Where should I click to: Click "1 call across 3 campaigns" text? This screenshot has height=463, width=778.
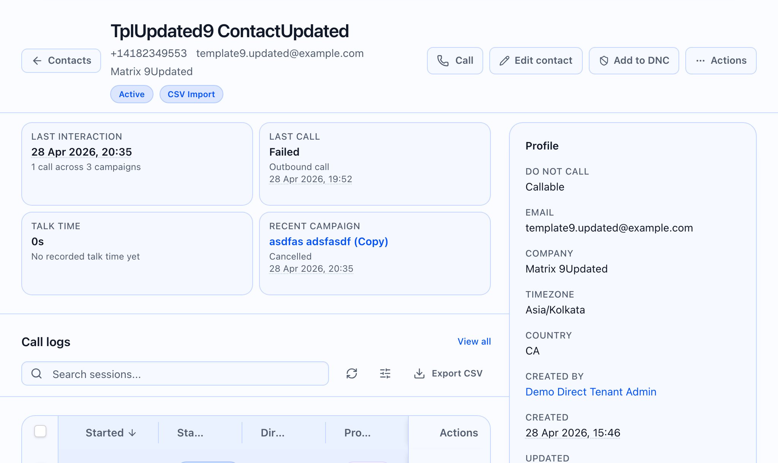coord(86,167)
